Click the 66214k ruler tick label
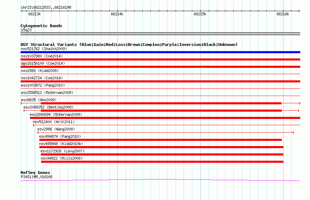The width and height of the screenshot is (310, 200). [x=117, y=14]
